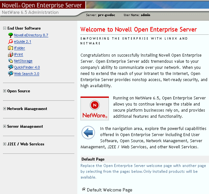Viewport: 209px width, 194px height.
Task: Click the J2EE / Web Services heading
Action: 26,144
